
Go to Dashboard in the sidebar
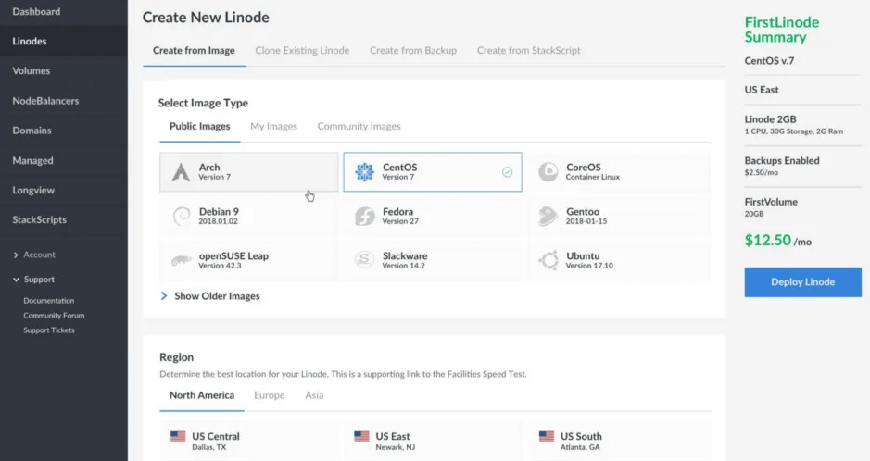tap(64, 12)
